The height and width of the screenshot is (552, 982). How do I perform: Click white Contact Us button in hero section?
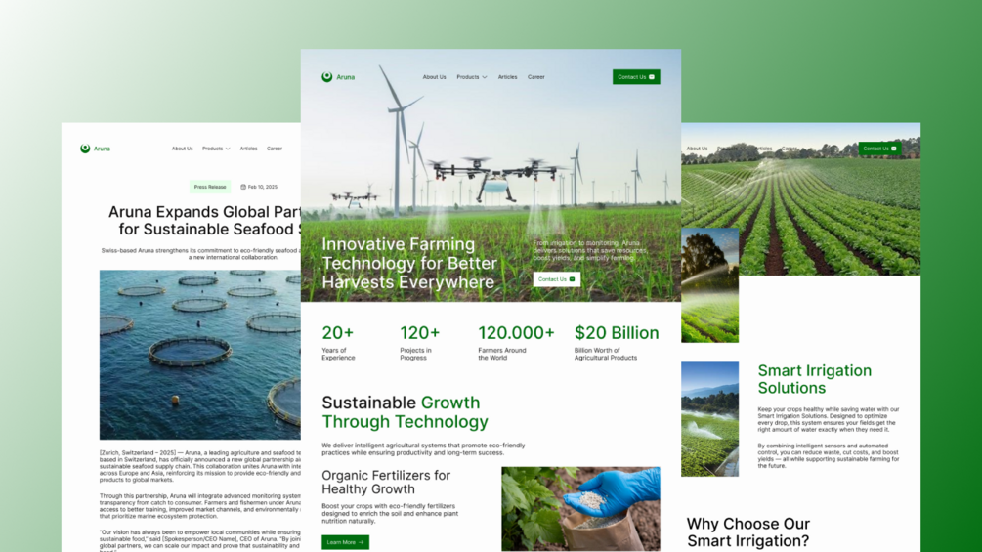point(557,279)
